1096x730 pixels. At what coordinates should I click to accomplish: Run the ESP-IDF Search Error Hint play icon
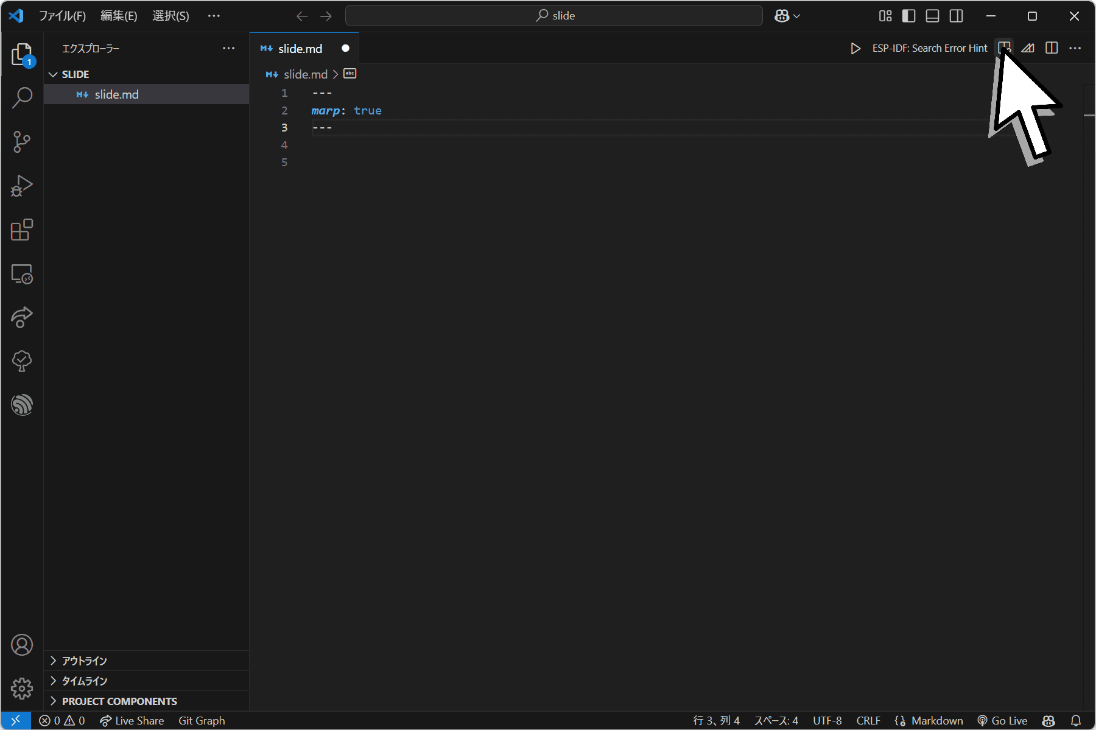click(x=855, y=48)
